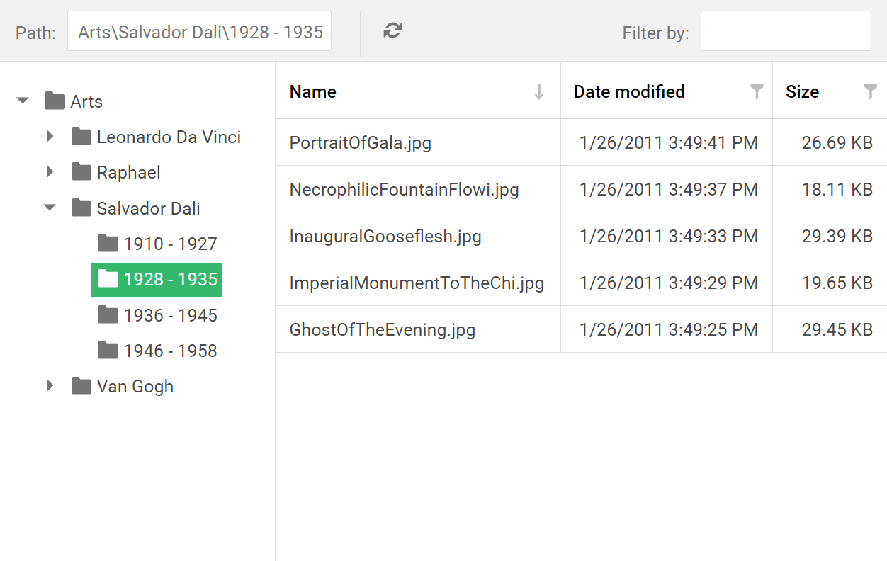This screenshot has width=887, height=561.
Task: Select the PortraitOfGala.jpg file row
Action: (x=361, y=142)
